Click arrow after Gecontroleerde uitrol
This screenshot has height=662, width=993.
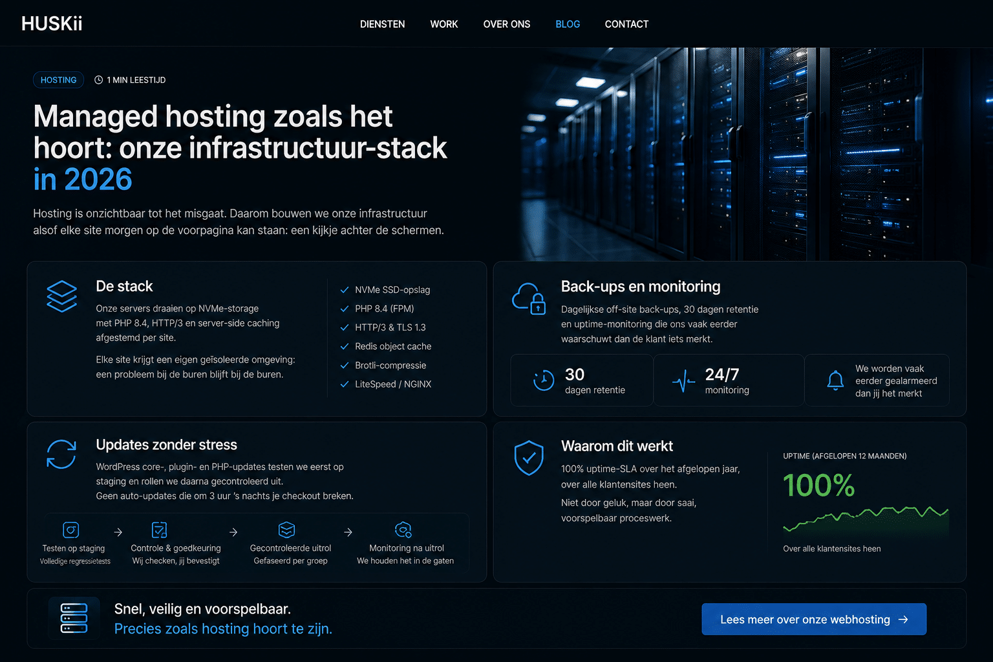pos(348,532)
